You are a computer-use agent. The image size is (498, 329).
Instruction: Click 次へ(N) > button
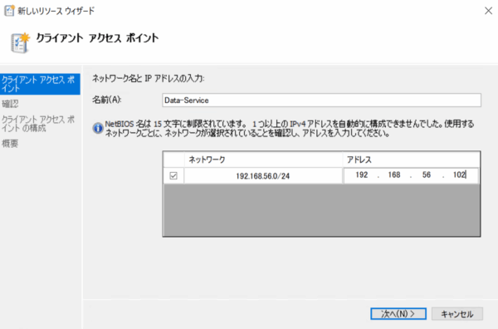[398, 314]
